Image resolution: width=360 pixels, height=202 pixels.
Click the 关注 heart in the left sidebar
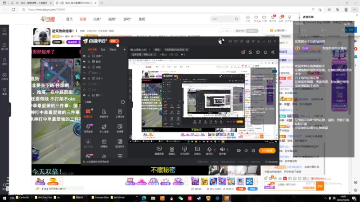click(x=4, y=31)
